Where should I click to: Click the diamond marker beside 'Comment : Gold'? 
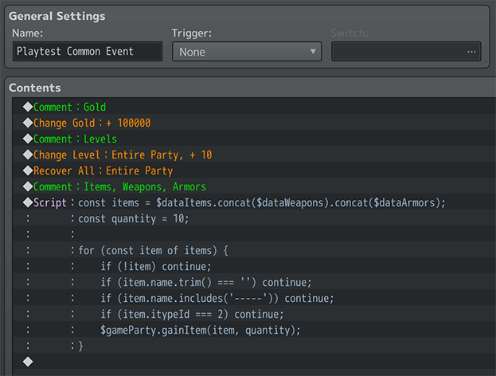point(28,107)
